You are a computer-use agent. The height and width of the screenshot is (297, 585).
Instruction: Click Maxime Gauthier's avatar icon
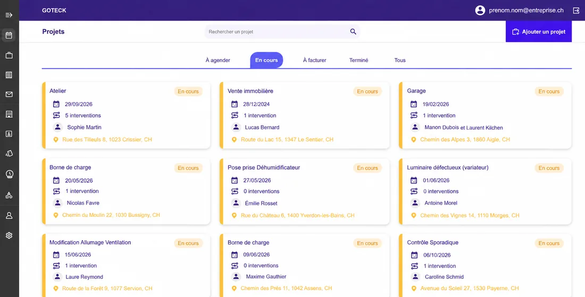236,277
